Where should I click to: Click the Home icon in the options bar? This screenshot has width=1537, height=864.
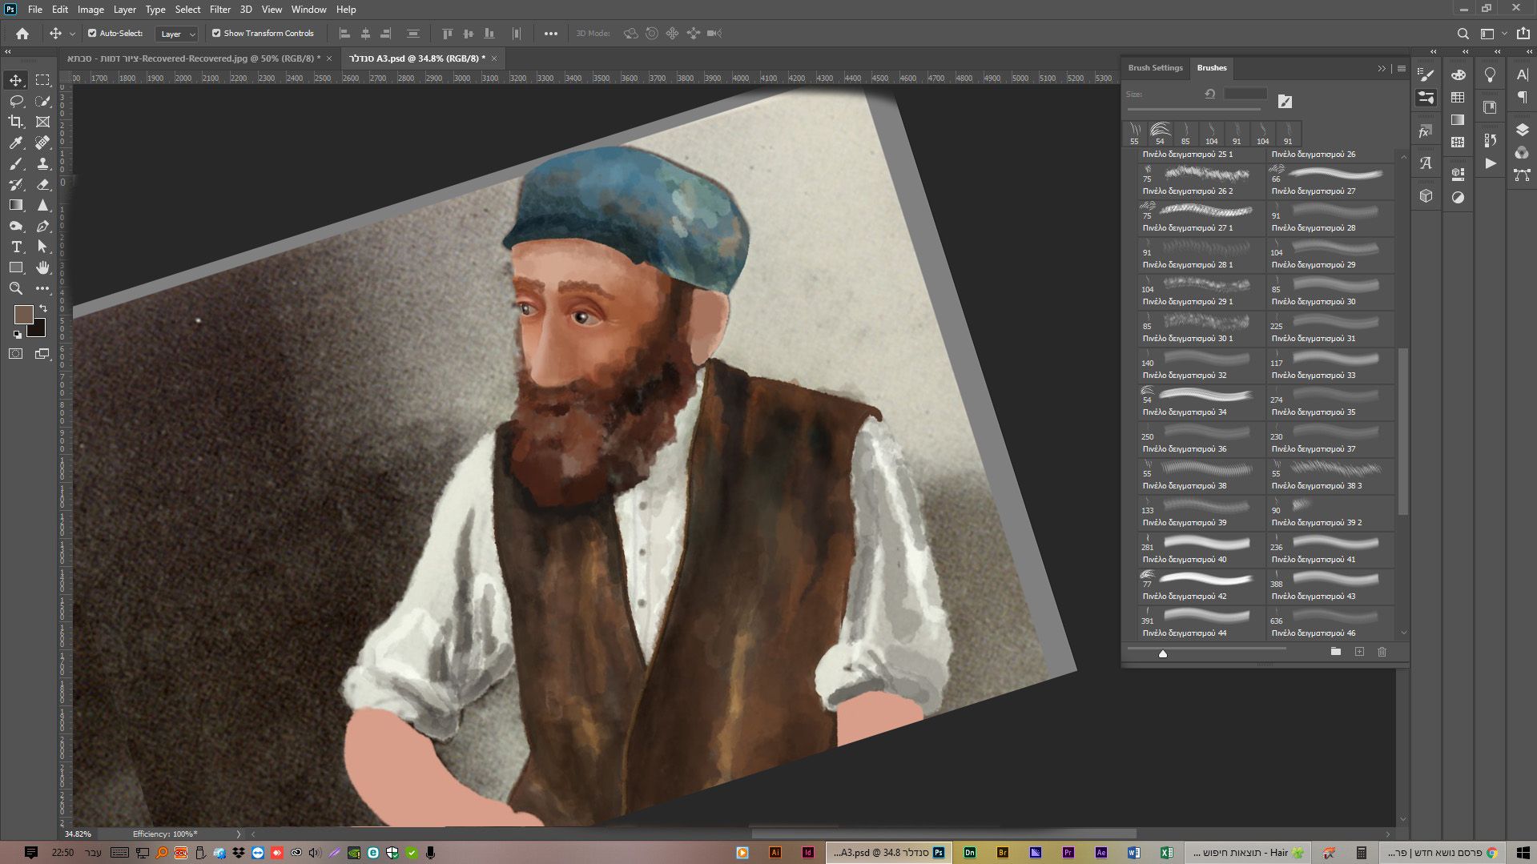[22, 34]
